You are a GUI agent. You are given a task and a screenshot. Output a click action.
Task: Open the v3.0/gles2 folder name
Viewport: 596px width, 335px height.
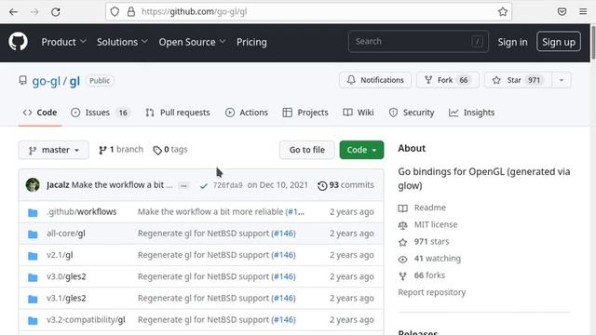coord(66,277)
